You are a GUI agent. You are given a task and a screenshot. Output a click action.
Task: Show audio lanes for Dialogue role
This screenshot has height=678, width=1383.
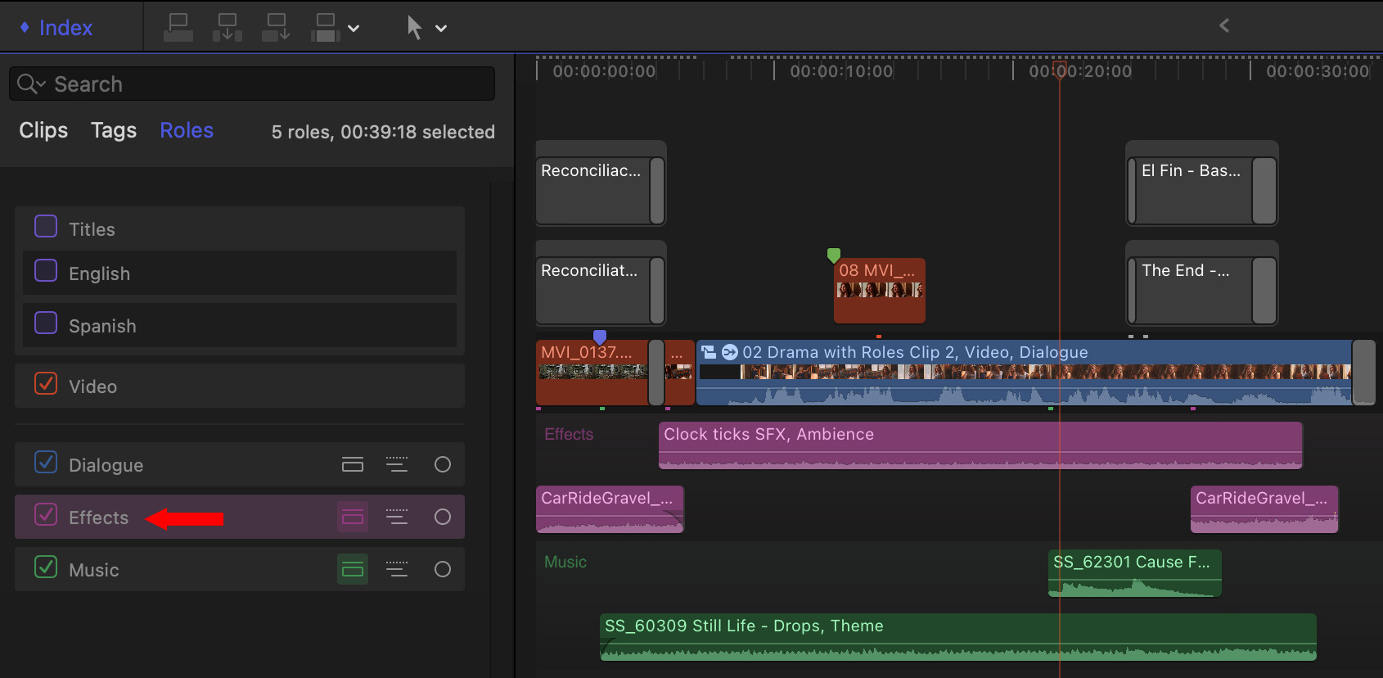pyautogui.click(x=353, y=465)
